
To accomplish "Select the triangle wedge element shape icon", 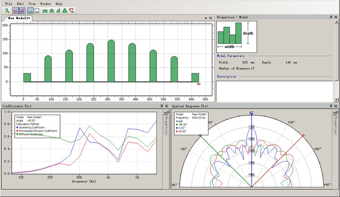I will point(58,11).
